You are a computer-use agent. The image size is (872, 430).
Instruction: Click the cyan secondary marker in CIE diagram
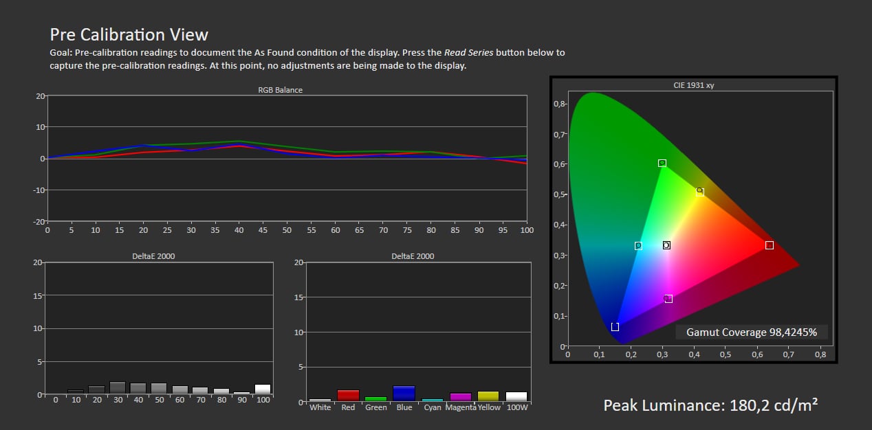(x=638, y=245)
